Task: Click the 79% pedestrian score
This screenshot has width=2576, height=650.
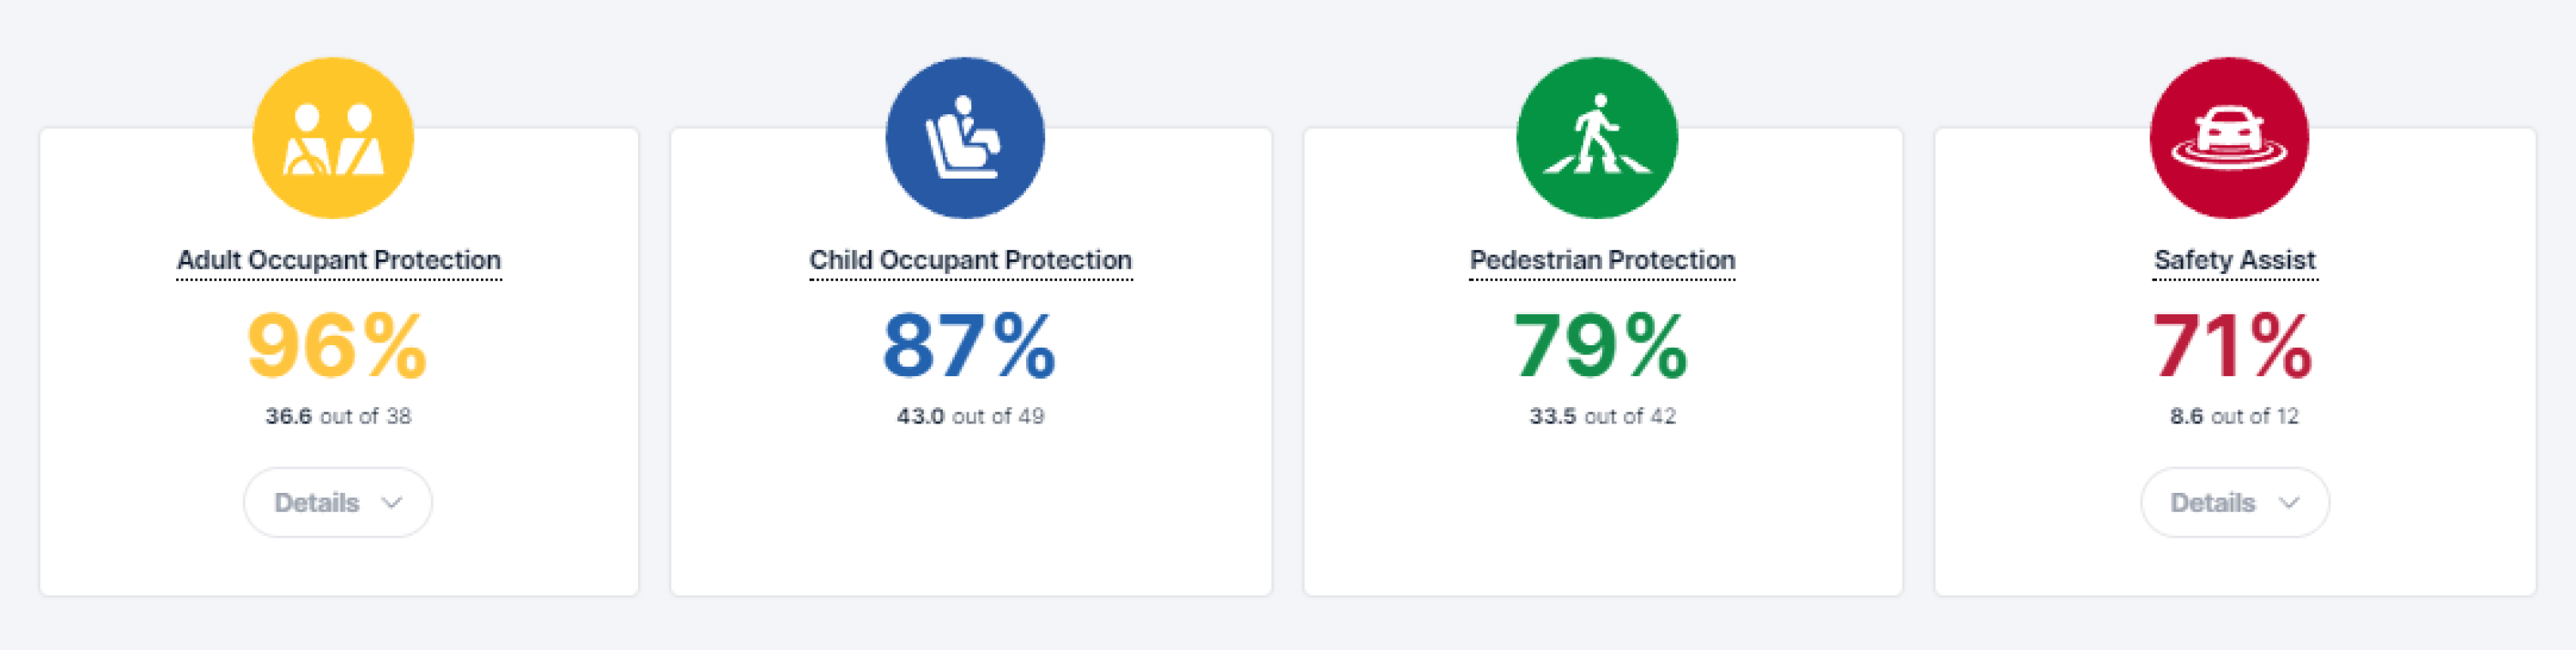Action: [x=1601, y=346]
